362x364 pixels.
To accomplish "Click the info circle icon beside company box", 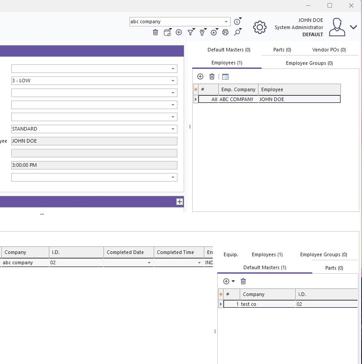I will point(237,21).
